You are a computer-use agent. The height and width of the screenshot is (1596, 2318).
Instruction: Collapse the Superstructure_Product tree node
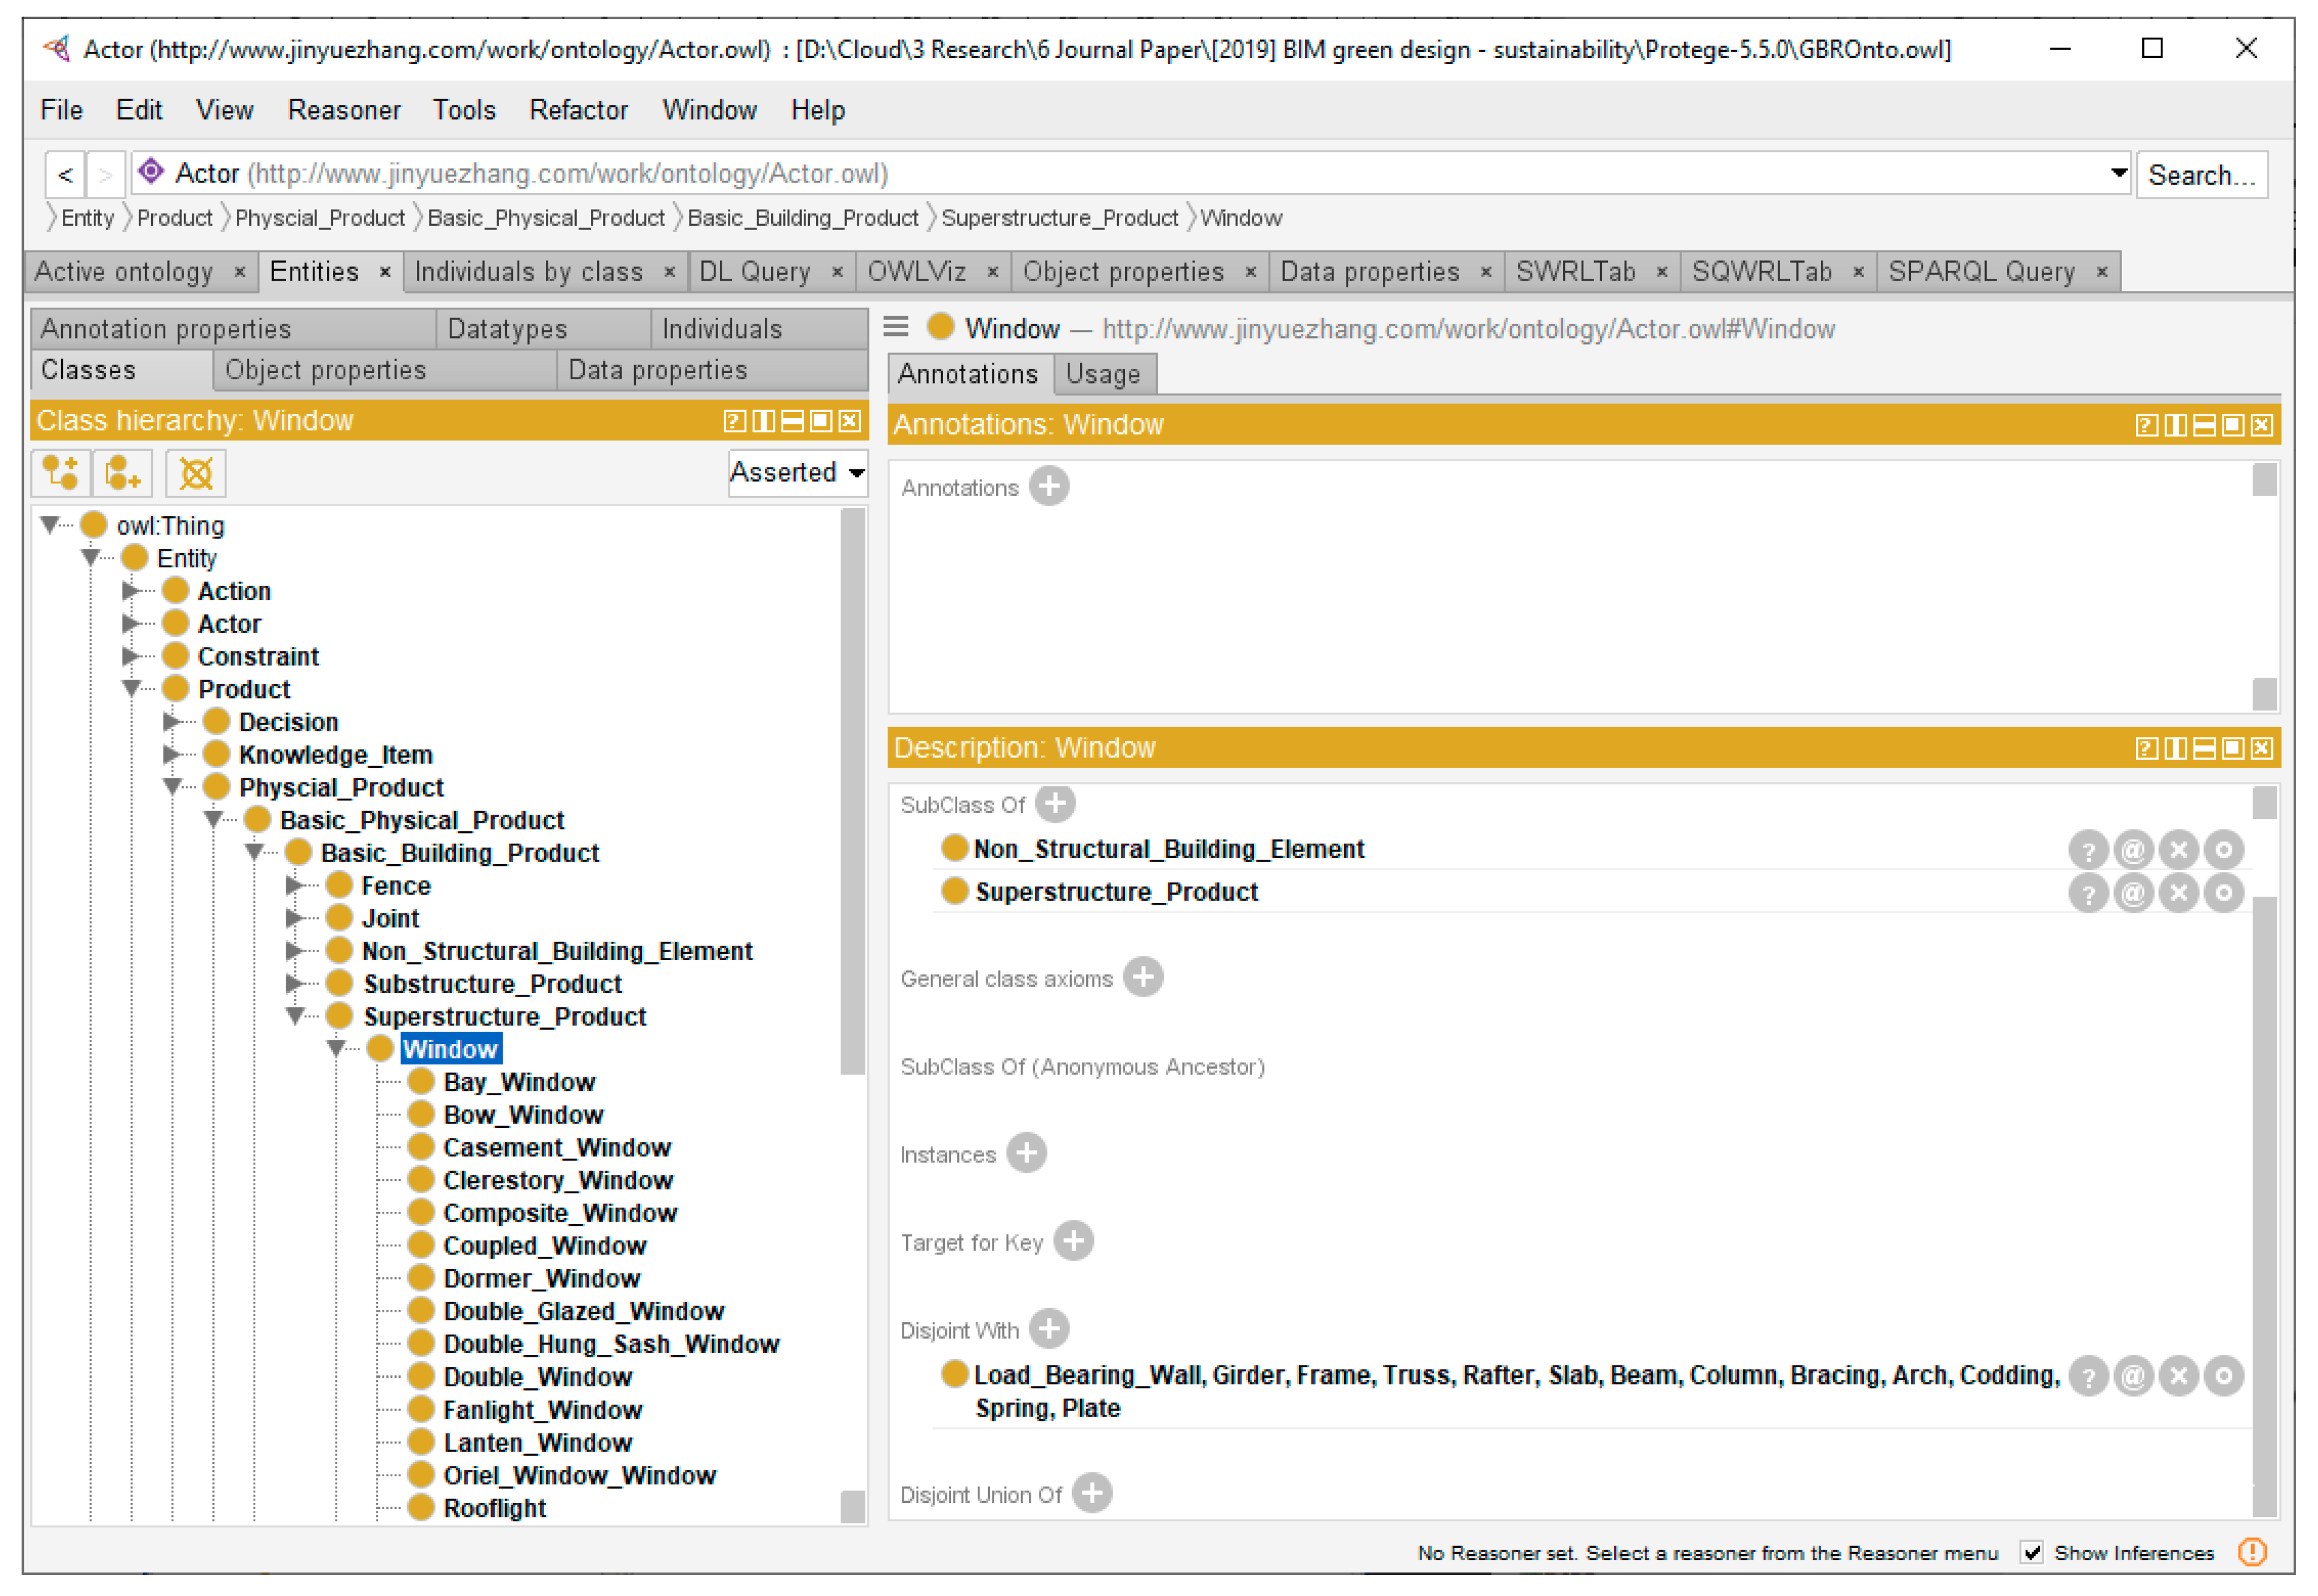click(295, 1017)
